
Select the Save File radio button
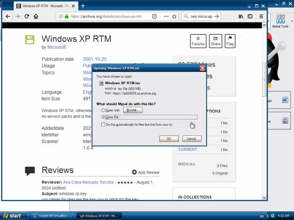(x=103, y=117)
